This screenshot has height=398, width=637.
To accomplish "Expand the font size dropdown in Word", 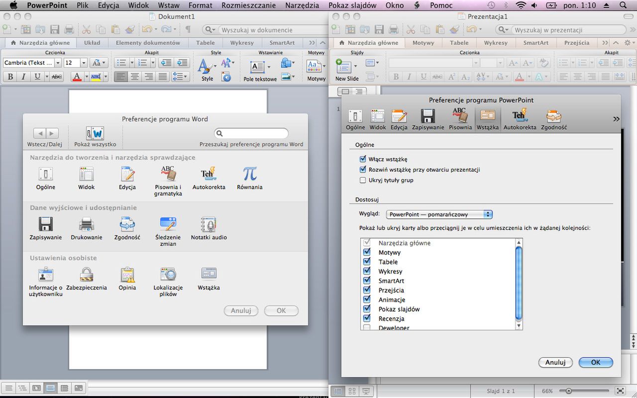I will (84, 63).
